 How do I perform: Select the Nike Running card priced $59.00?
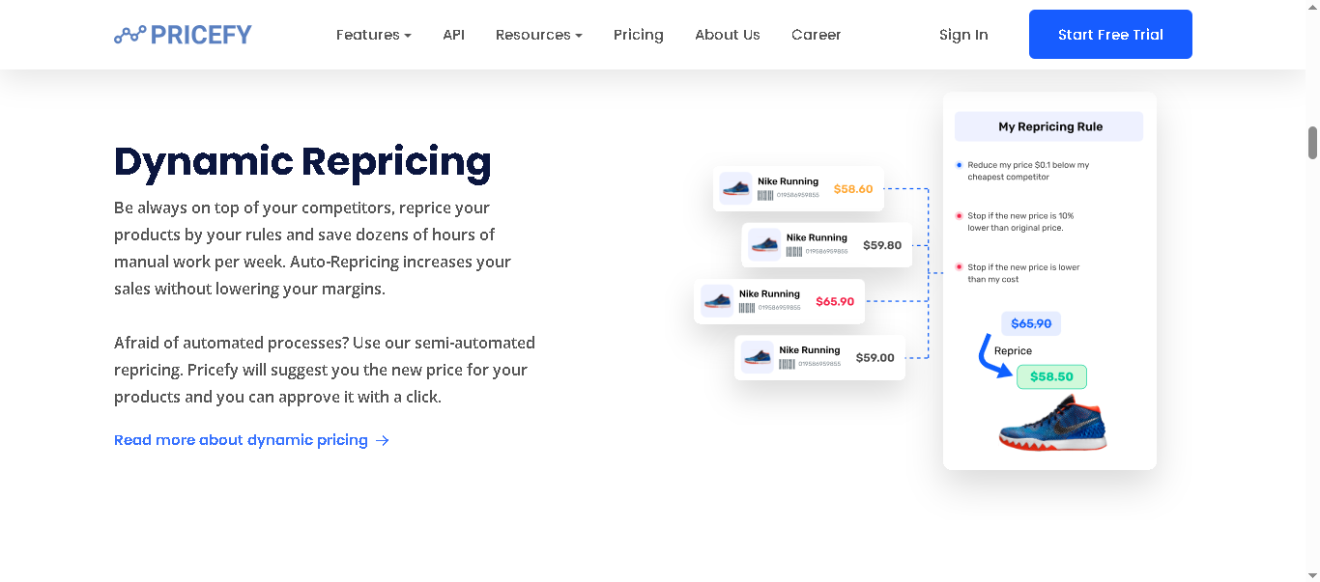pos(820,357)
